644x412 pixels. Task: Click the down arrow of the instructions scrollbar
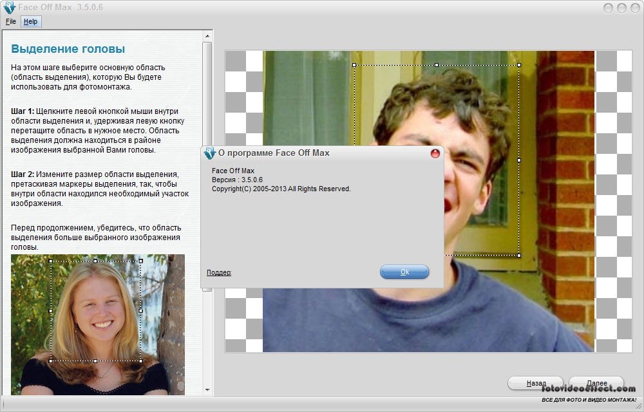pyautogui.click(x=207, y=390)
